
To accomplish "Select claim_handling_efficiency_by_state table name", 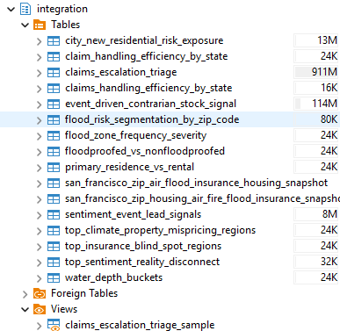I will click(x=147, y=56).
